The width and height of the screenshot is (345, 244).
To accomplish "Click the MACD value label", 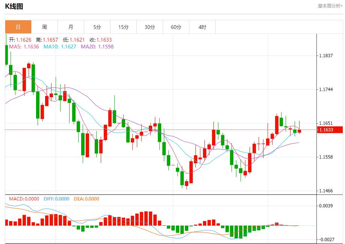I will (24, 199).
